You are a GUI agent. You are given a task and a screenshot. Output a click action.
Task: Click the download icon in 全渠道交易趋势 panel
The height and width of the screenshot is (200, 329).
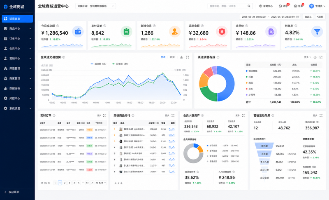(x=181, y=57)
